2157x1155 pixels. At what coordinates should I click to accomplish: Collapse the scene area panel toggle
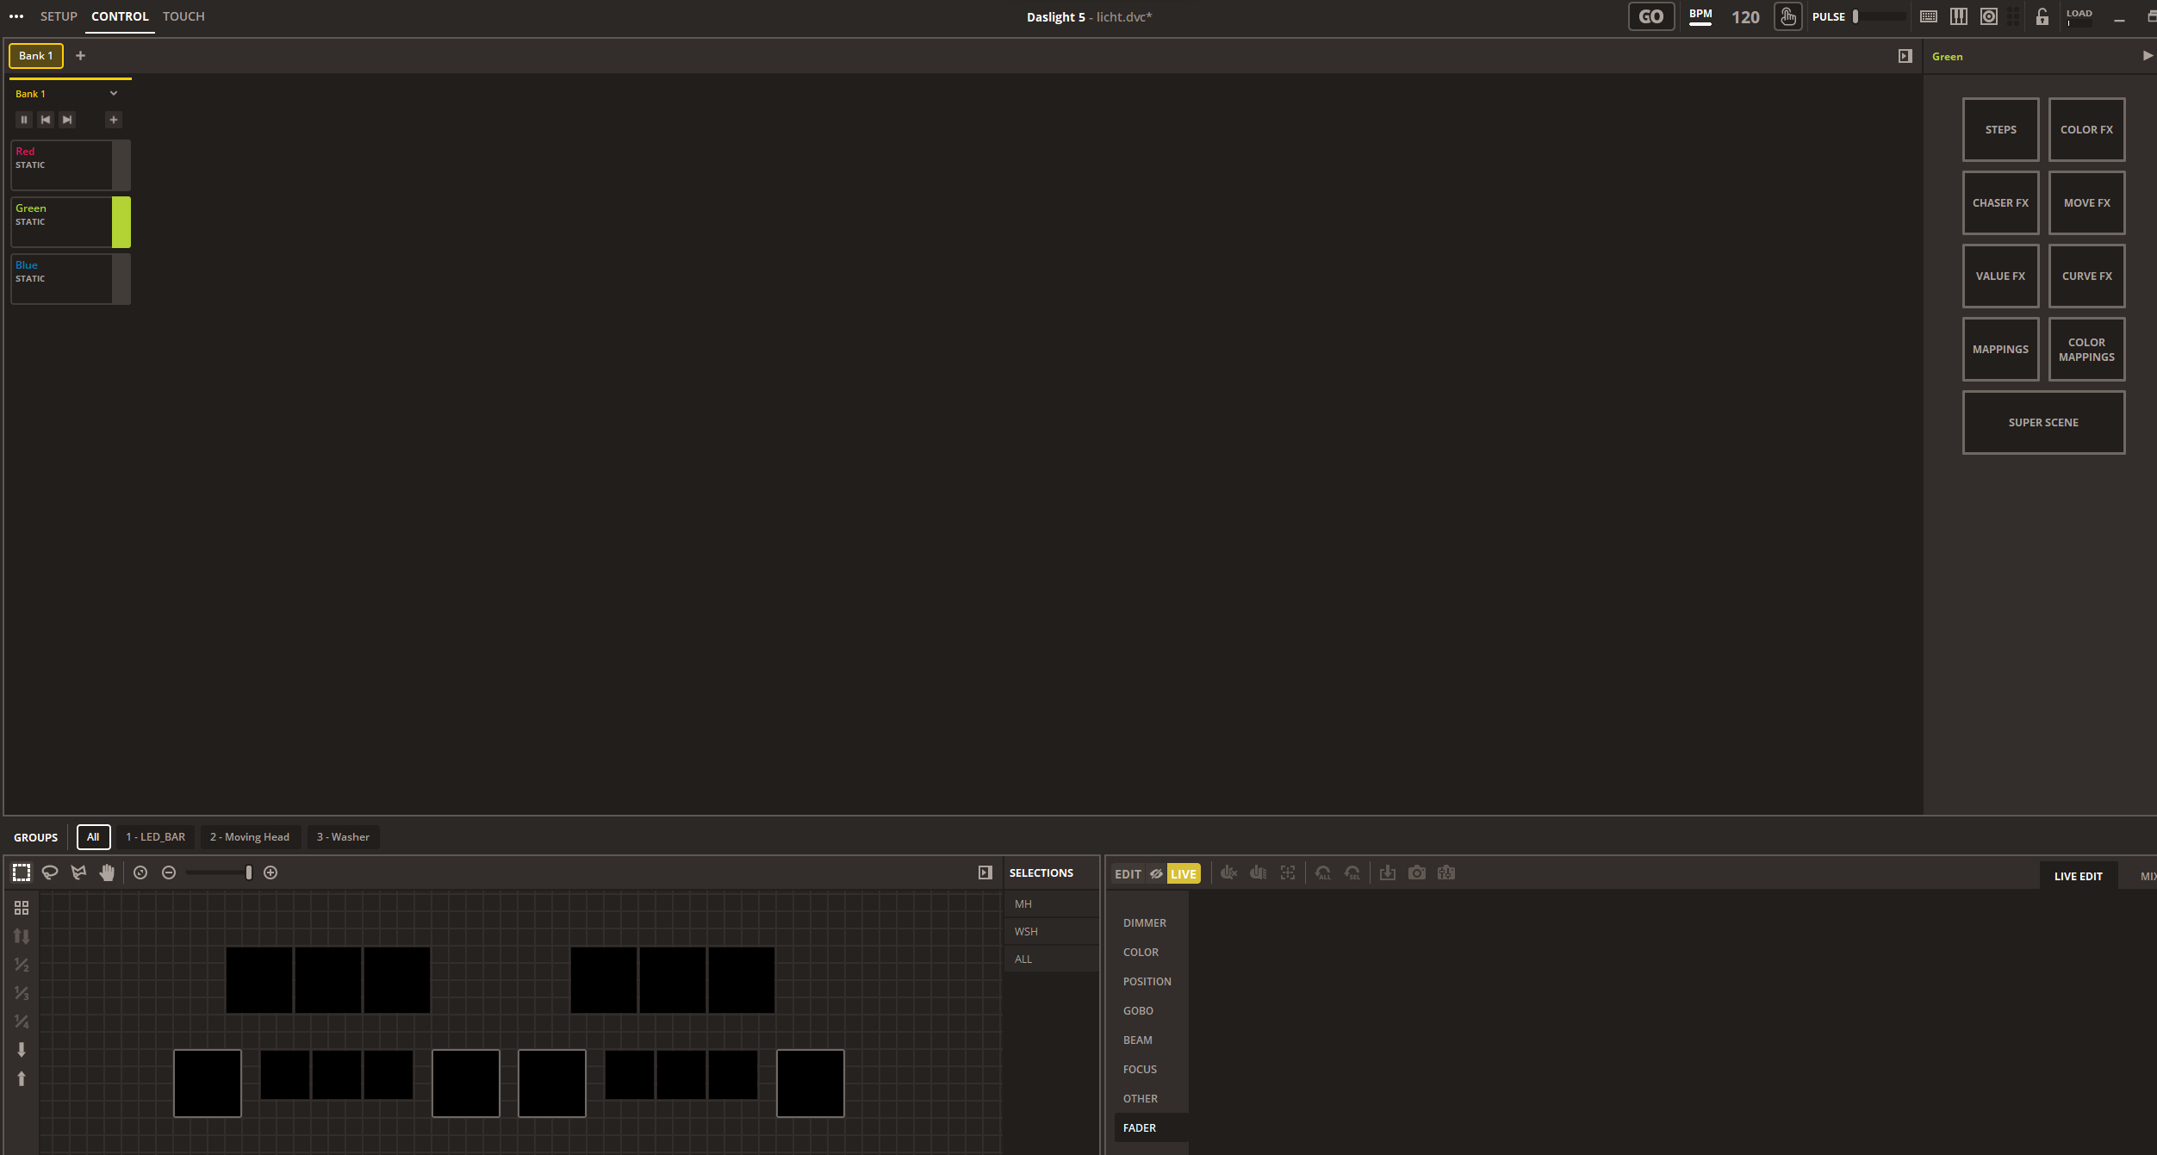pos(1905,56)
